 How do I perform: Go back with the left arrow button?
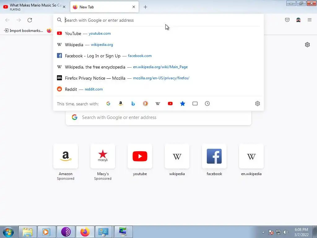[x=7, y=20]
